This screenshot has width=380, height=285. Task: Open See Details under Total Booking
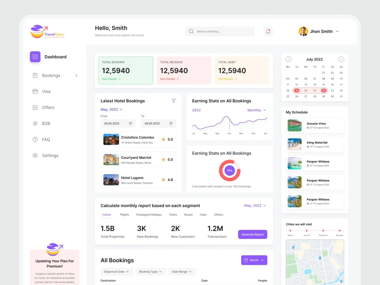point(110,79)
